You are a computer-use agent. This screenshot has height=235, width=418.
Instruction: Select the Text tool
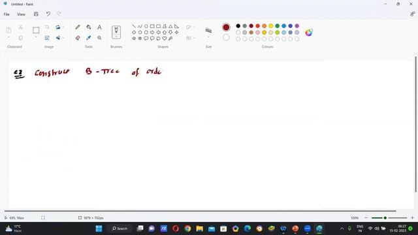(x=99, y=27)
